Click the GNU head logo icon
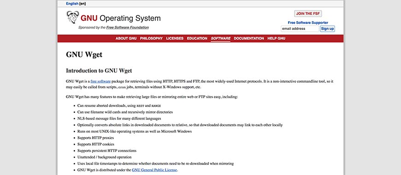 click(73, 17)
